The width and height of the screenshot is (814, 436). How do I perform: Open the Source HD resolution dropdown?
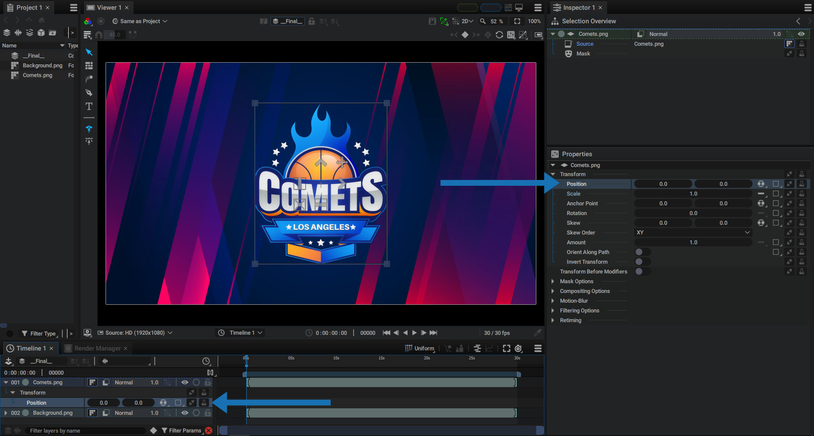point(135,333)
